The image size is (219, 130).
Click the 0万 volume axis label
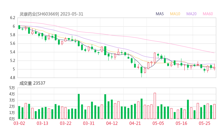coord(12,119)
